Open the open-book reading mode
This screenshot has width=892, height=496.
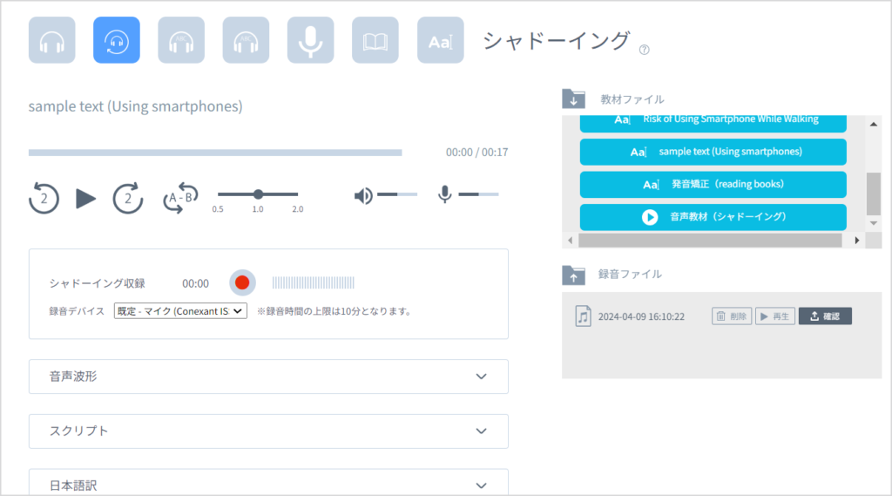375,40
